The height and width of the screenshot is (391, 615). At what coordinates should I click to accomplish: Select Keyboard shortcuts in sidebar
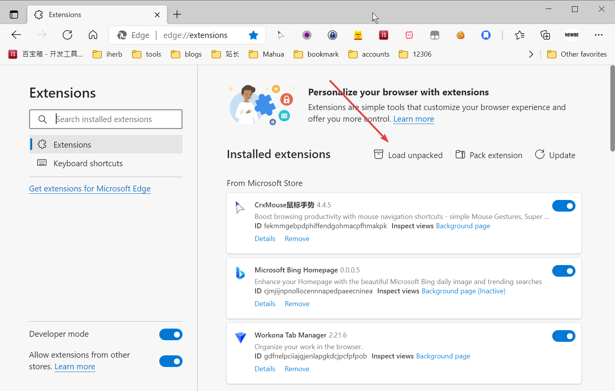pos(106,164)
